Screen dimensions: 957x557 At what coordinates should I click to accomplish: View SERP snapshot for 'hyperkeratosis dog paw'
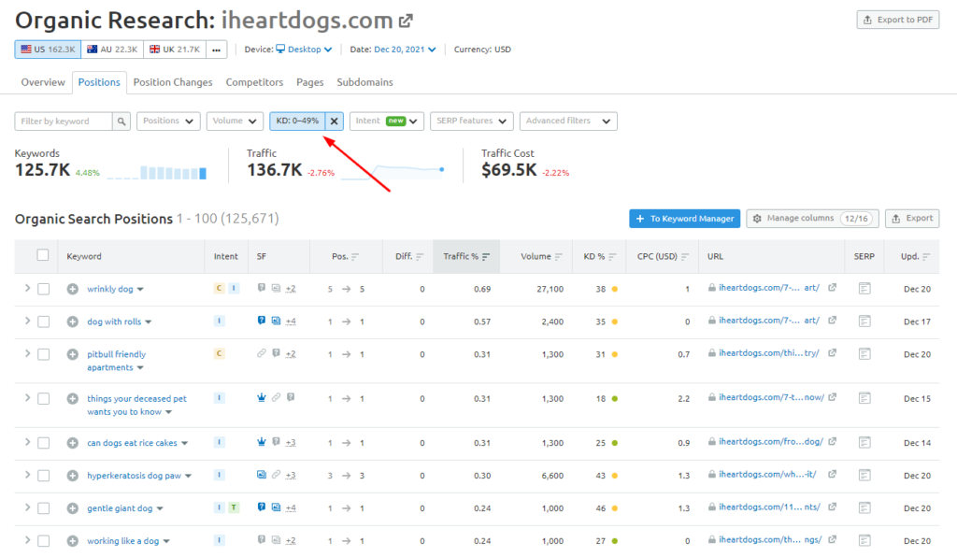[864, 476]
